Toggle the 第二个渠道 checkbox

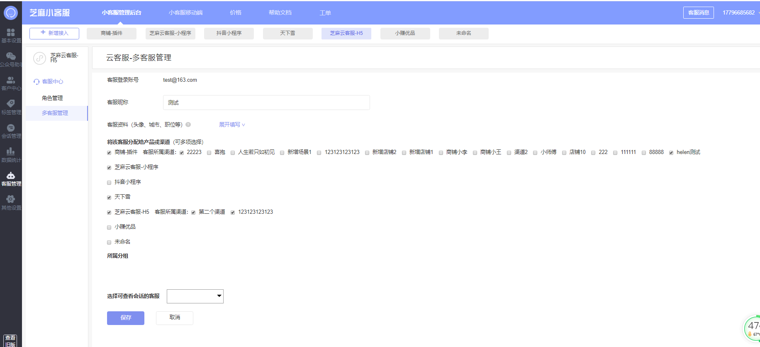(193, 213)
